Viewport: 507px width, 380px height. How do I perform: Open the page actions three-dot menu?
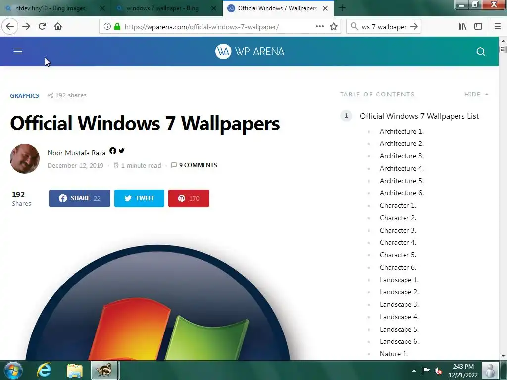pyautogui.click(x=319, y=27)
